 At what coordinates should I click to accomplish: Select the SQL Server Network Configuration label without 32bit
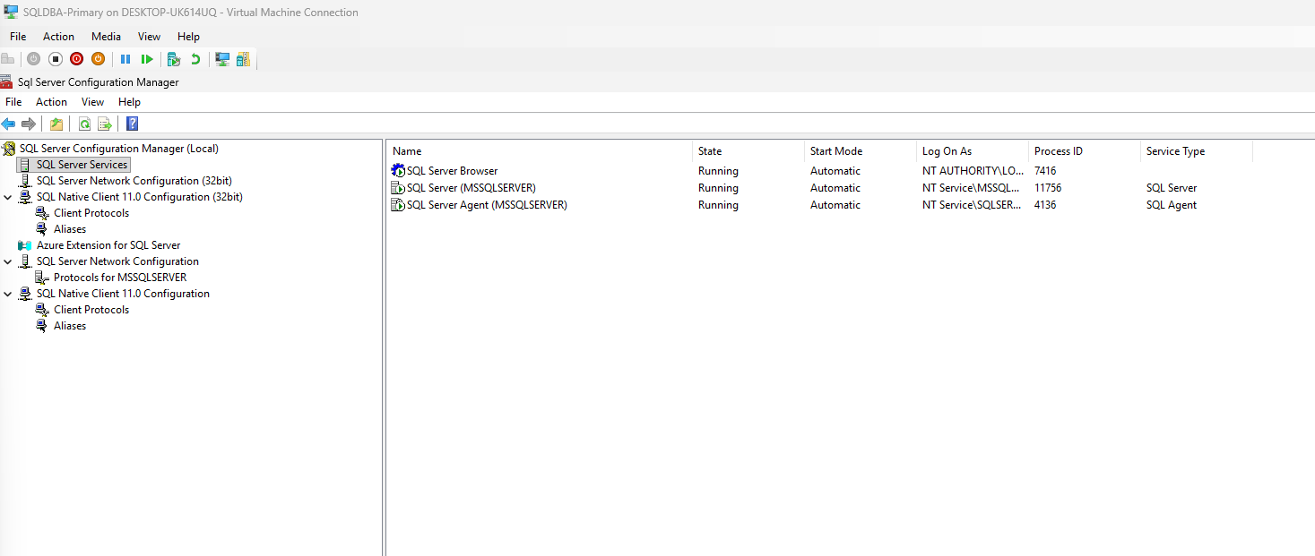[117, 261]
